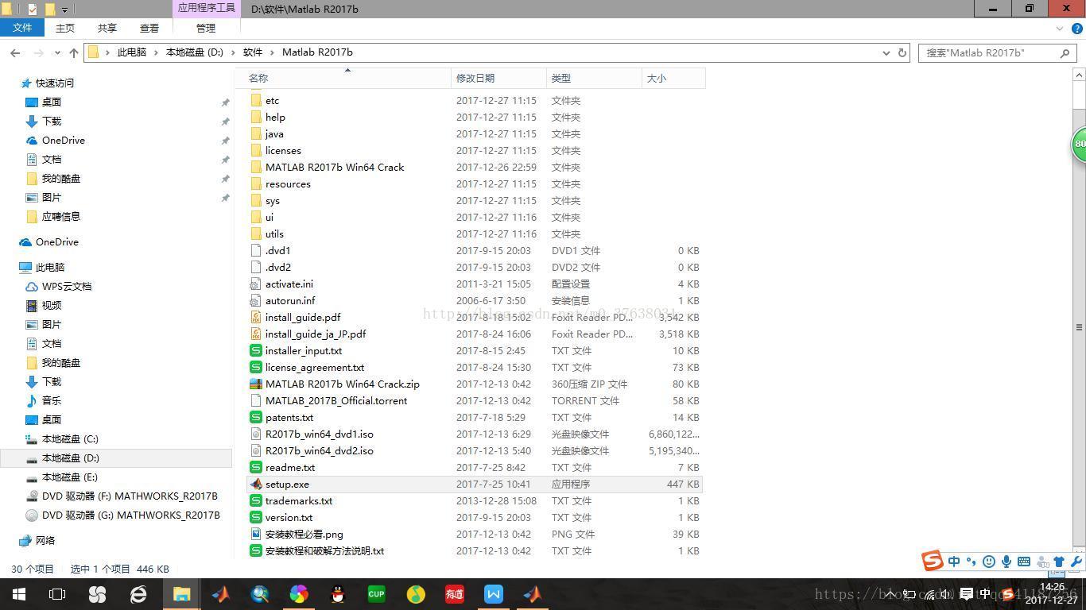Activate Sogou voice input microphone
Viewport: 1086px width, 610px height.
[x=1006, y=562]
